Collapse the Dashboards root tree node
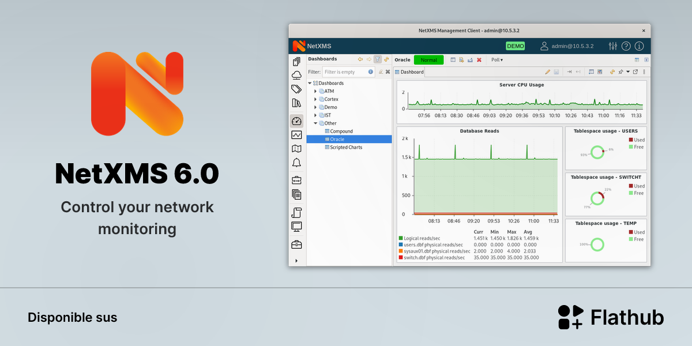The image size is (692, 346). tap(310, 83)
